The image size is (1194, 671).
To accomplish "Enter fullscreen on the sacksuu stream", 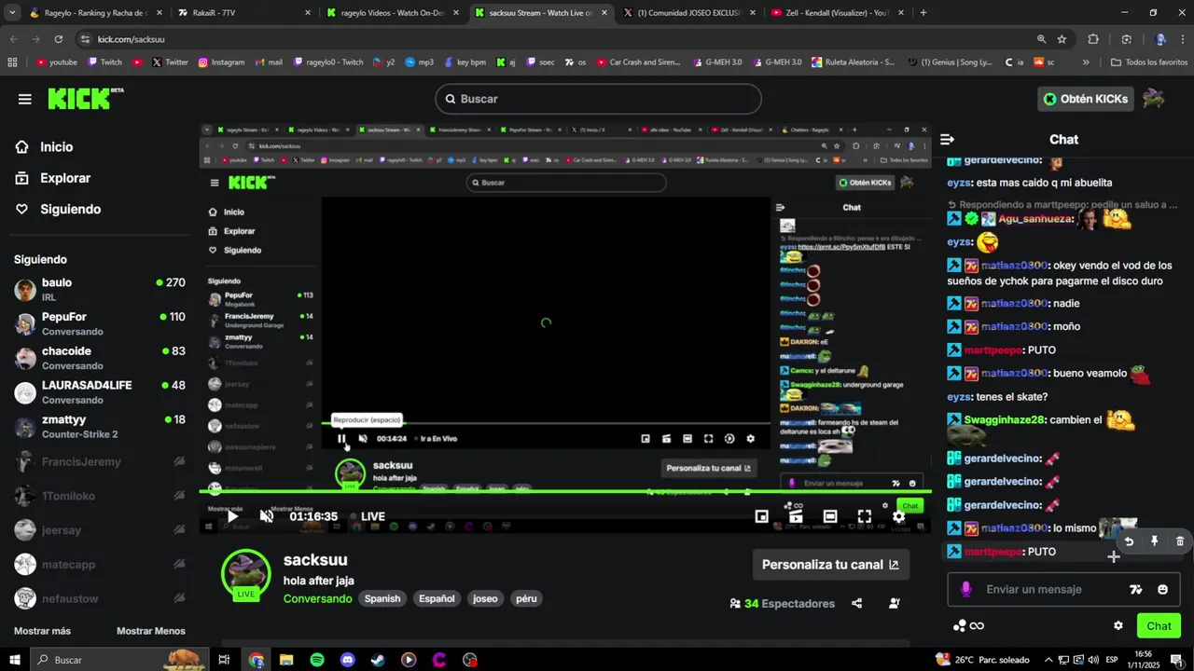I will [x=865, y=516].
